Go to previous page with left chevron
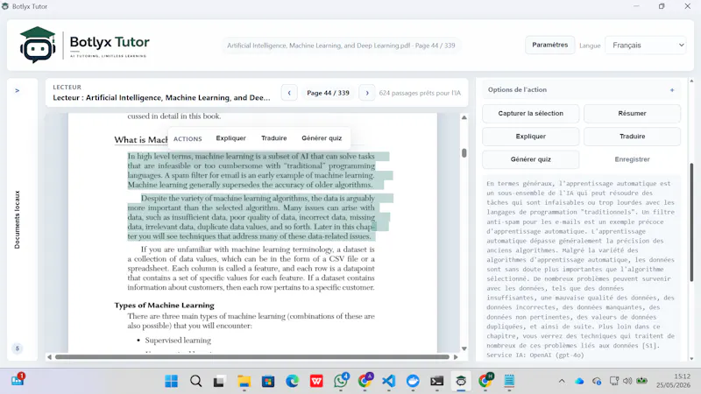This screenshot has height=394, width=701. point(289,93)
